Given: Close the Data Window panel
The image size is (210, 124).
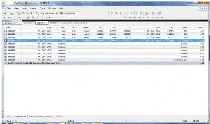Looking at the screenshot, I should pos(20,21).
